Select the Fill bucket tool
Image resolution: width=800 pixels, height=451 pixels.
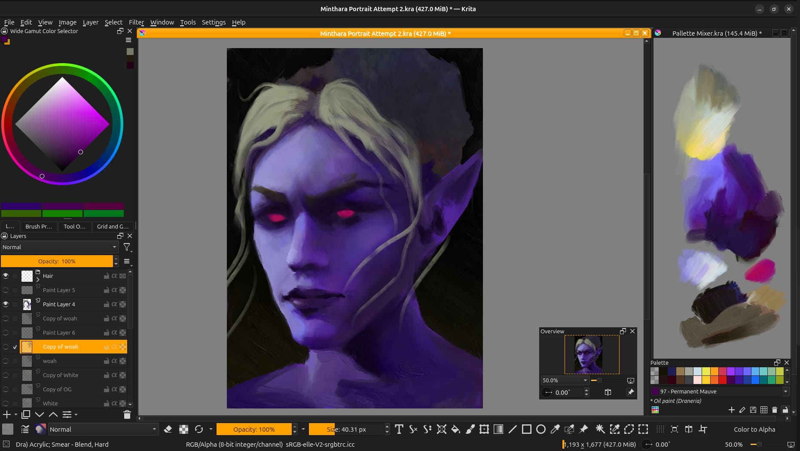(455, 429)
